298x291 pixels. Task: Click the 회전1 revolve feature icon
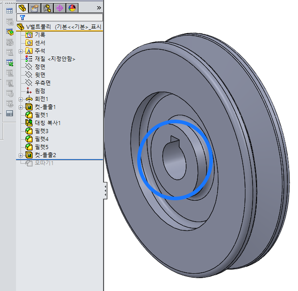tap(29, 99)
